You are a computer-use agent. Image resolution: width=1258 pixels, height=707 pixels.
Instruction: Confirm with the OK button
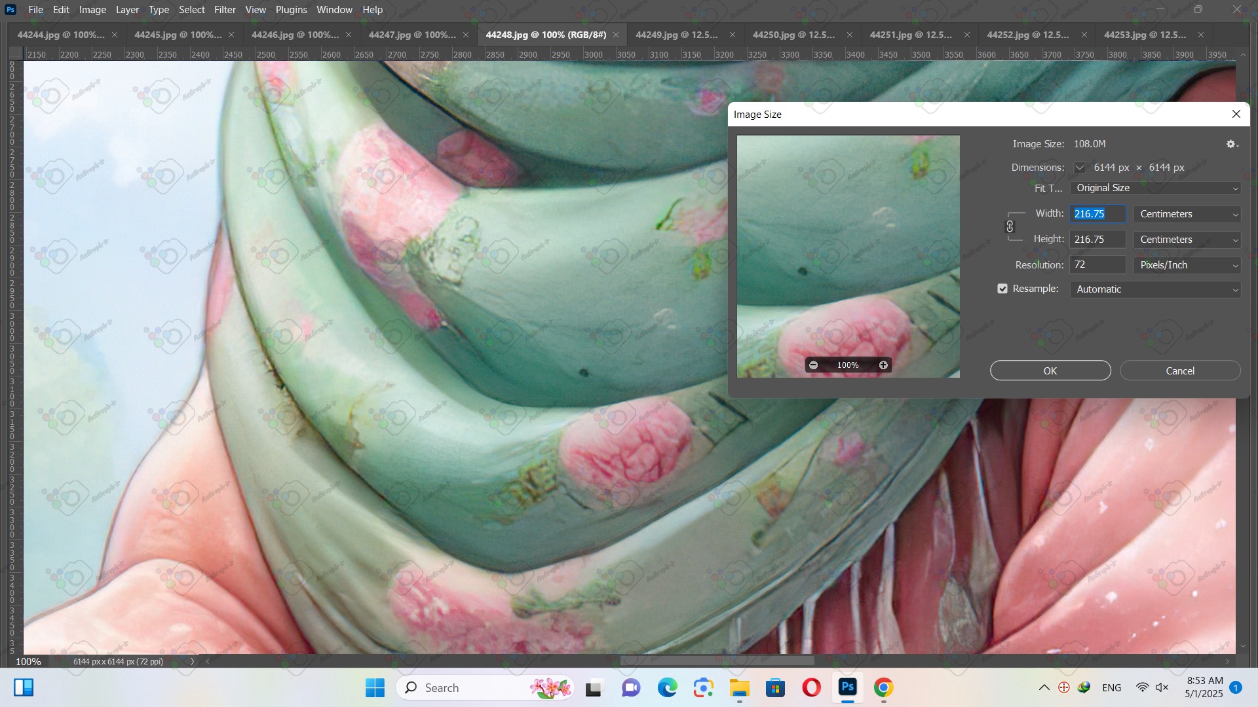pos(1050,371)
